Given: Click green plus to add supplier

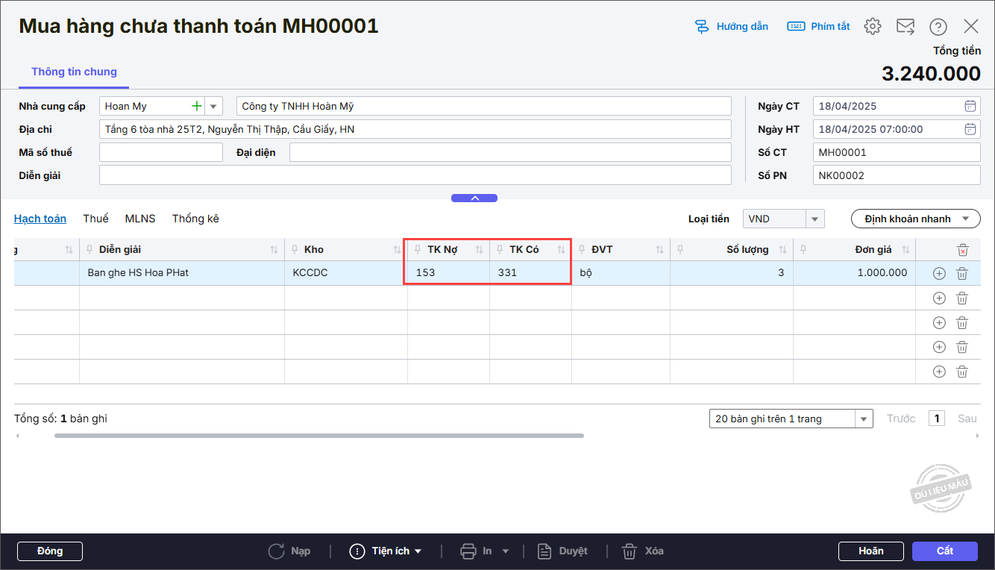Looking at the screenshot, I should (x=197, y=106).
